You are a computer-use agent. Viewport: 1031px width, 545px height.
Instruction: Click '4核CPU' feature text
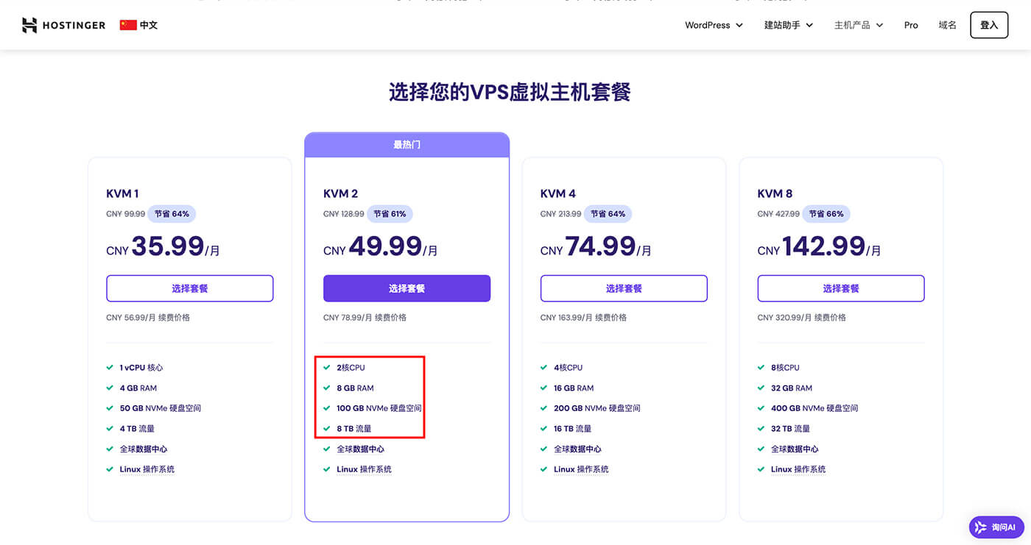568,368
